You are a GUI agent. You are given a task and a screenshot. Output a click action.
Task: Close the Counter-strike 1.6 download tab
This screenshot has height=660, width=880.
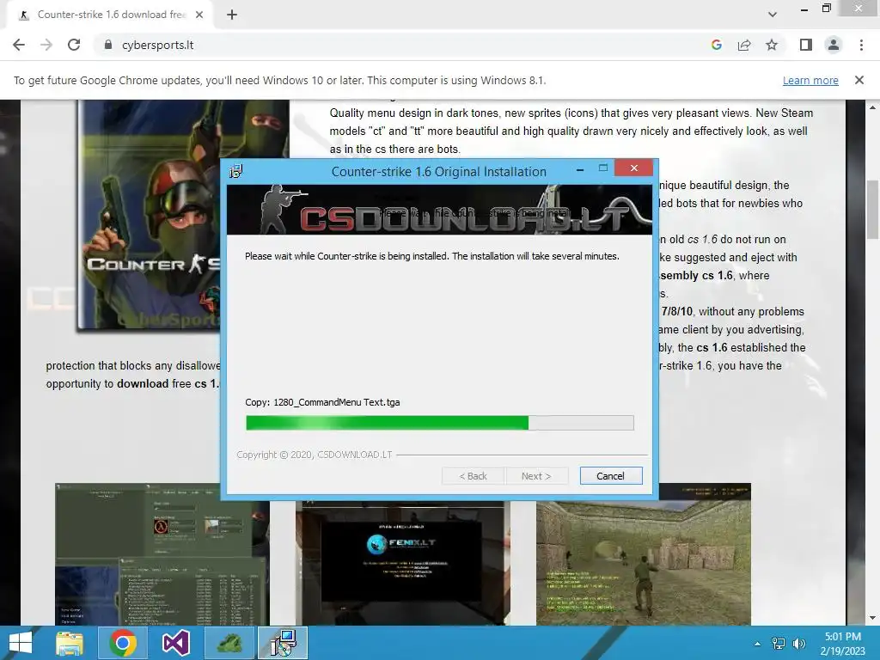pyautogui.click(x=199, y=15)
